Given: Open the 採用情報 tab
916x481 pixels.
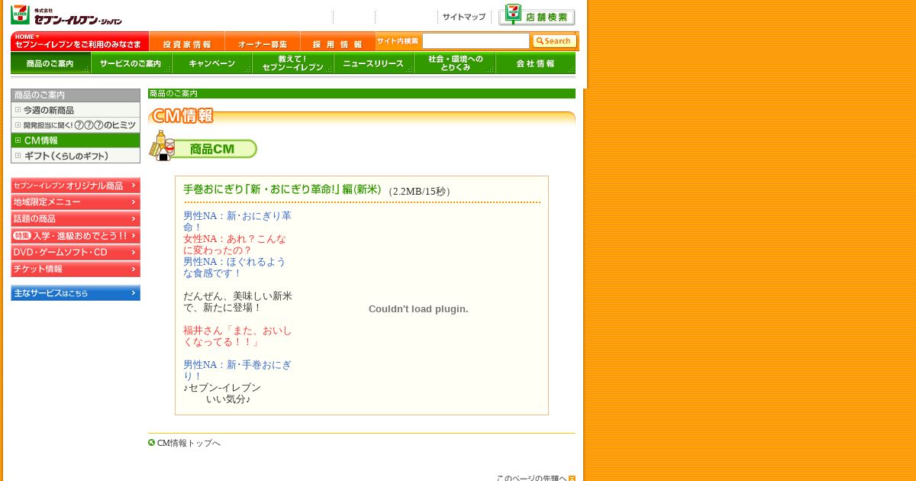Looking at the screenshot, I should coord(337,41).
